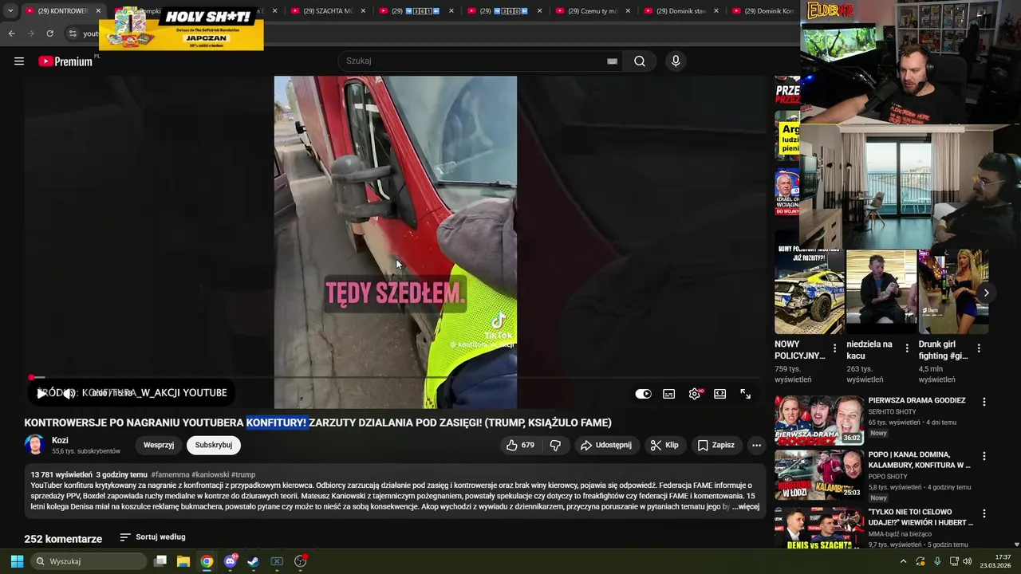Screen dimensions: 1021x574
Task: Click the Udostępnij share button
Action: (605, 445)
